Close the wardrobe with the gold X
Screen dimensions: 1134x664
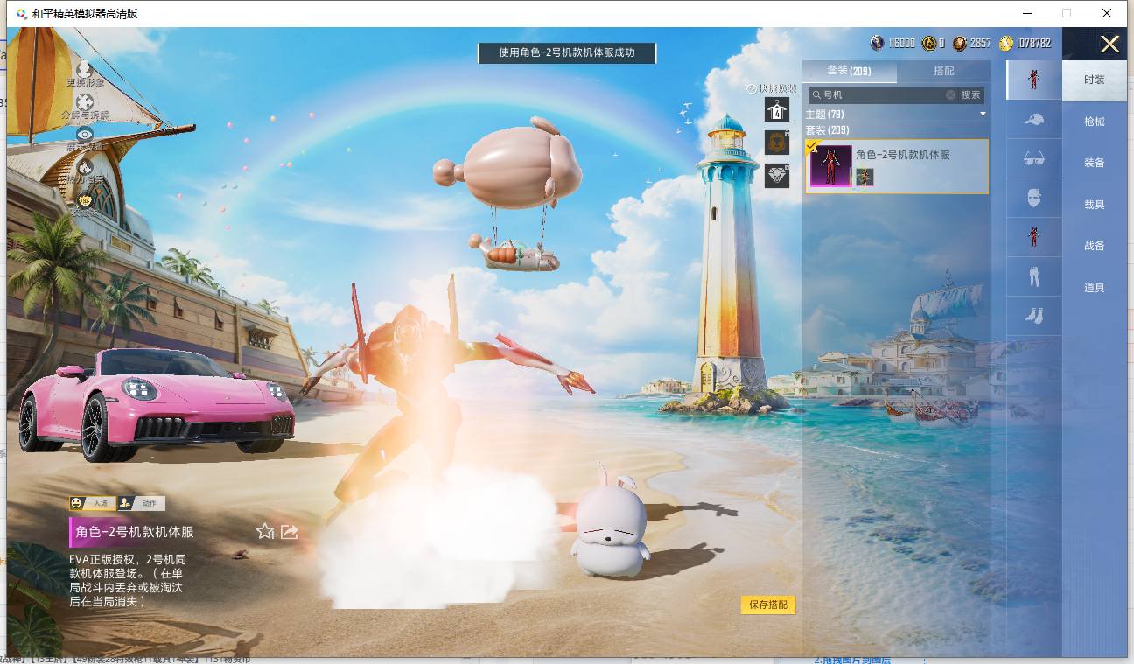1109,44
